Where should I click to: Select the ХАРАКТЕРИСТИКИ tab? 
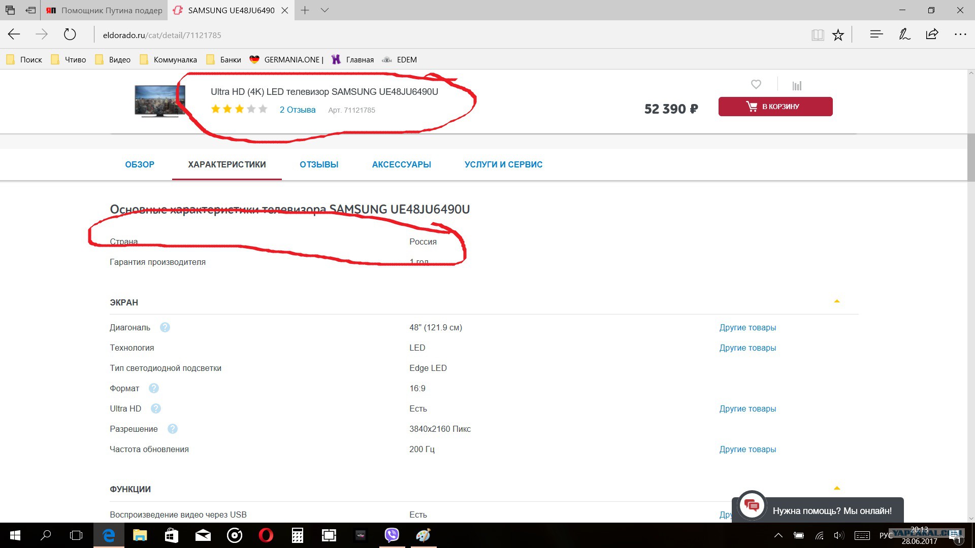227,164
